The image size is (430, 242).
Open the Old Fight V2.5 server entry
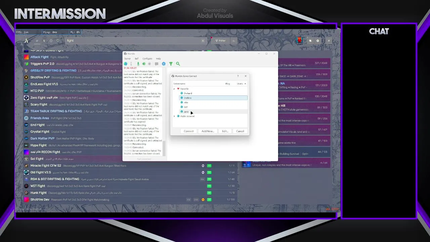(x=130, y=172)
